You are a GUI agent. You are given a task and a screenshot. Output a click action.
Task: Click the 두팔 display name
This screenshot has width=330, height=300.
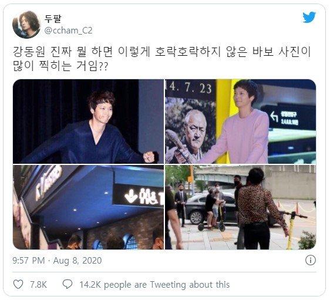[x=53, y=19]
